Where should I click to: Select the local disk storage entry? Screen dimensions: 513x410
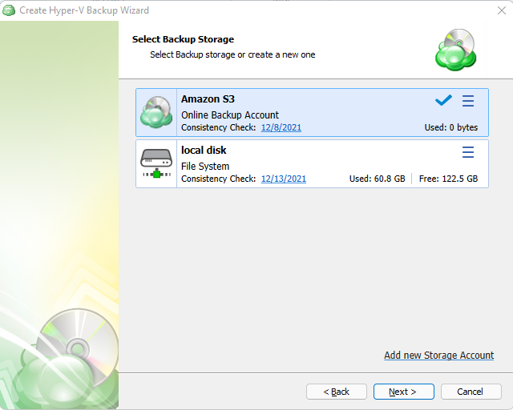point(204,151)
